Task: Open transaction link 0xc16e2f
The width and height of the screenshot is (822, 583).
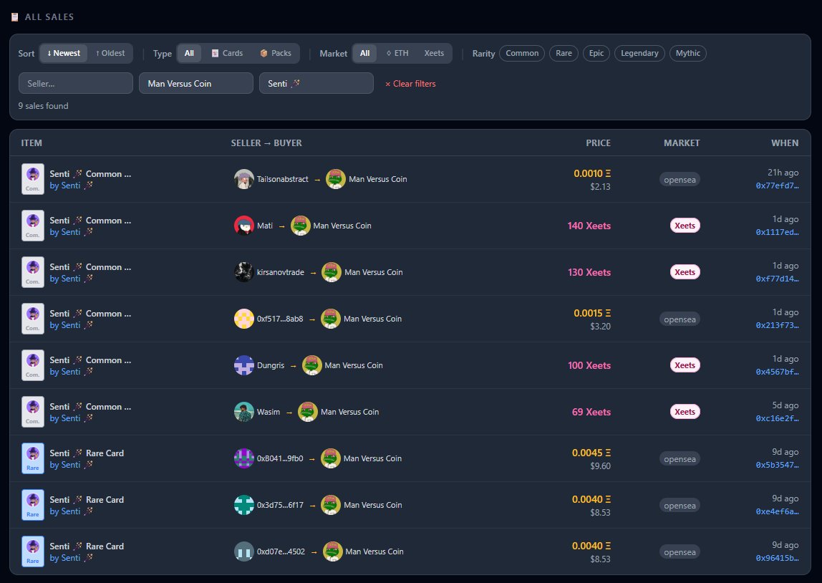Action: [x=777, y=418]
